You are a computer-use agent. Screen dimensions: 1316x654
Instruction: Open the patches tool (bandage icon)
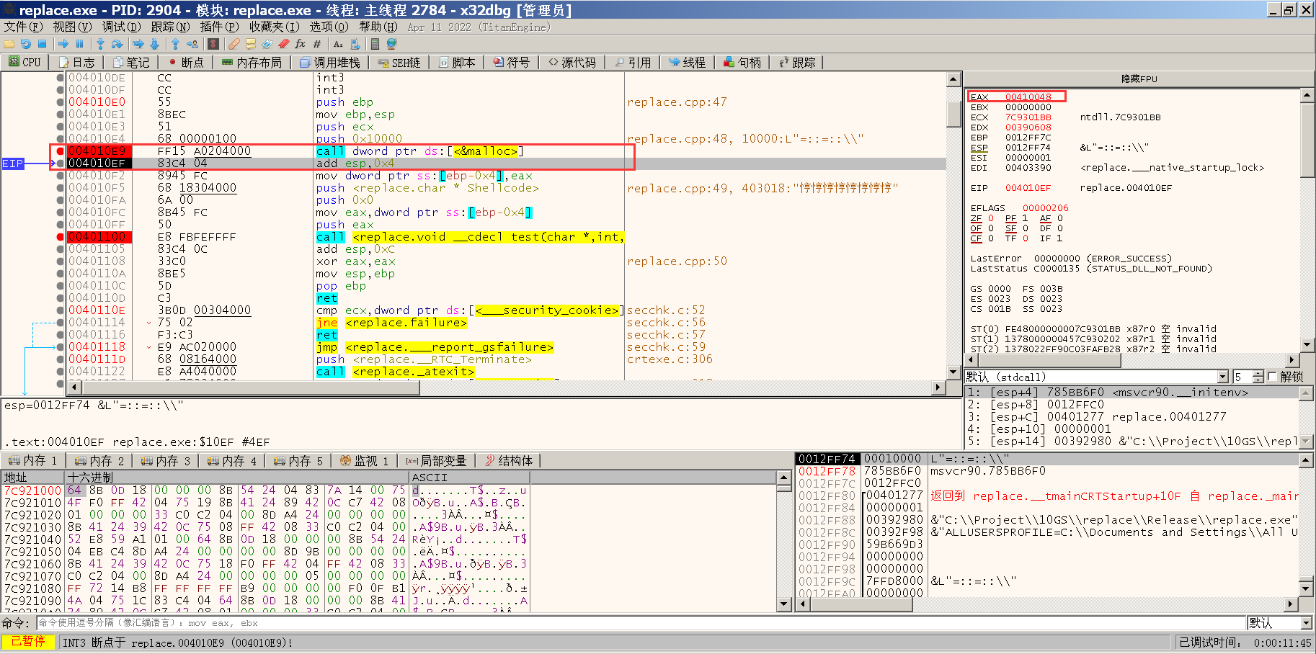tap(236, 44)
